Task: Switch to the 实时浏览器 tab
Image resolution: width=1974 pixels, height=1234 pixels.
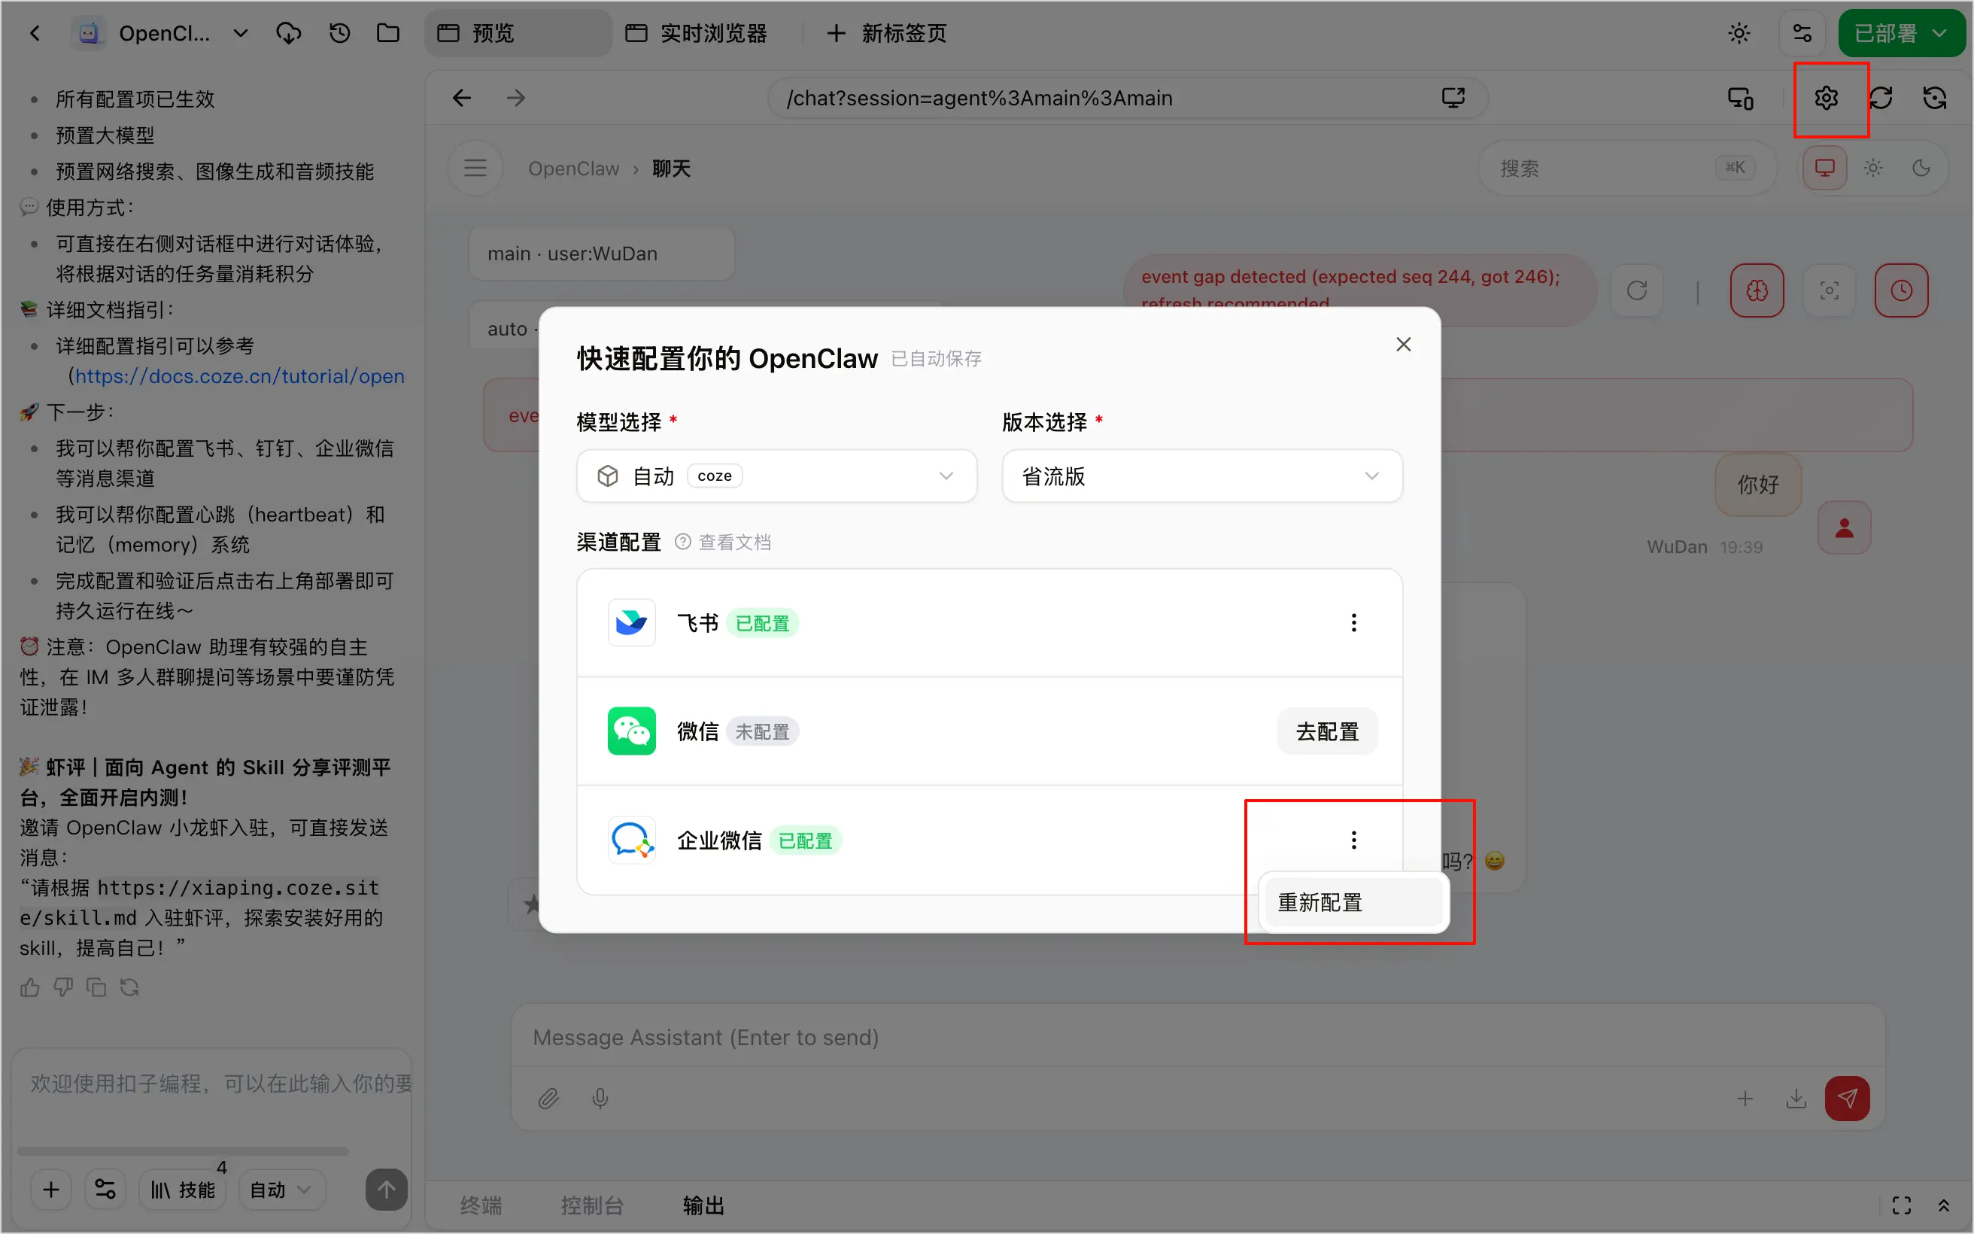Action: pyautogui.click(x=696, y=33)
